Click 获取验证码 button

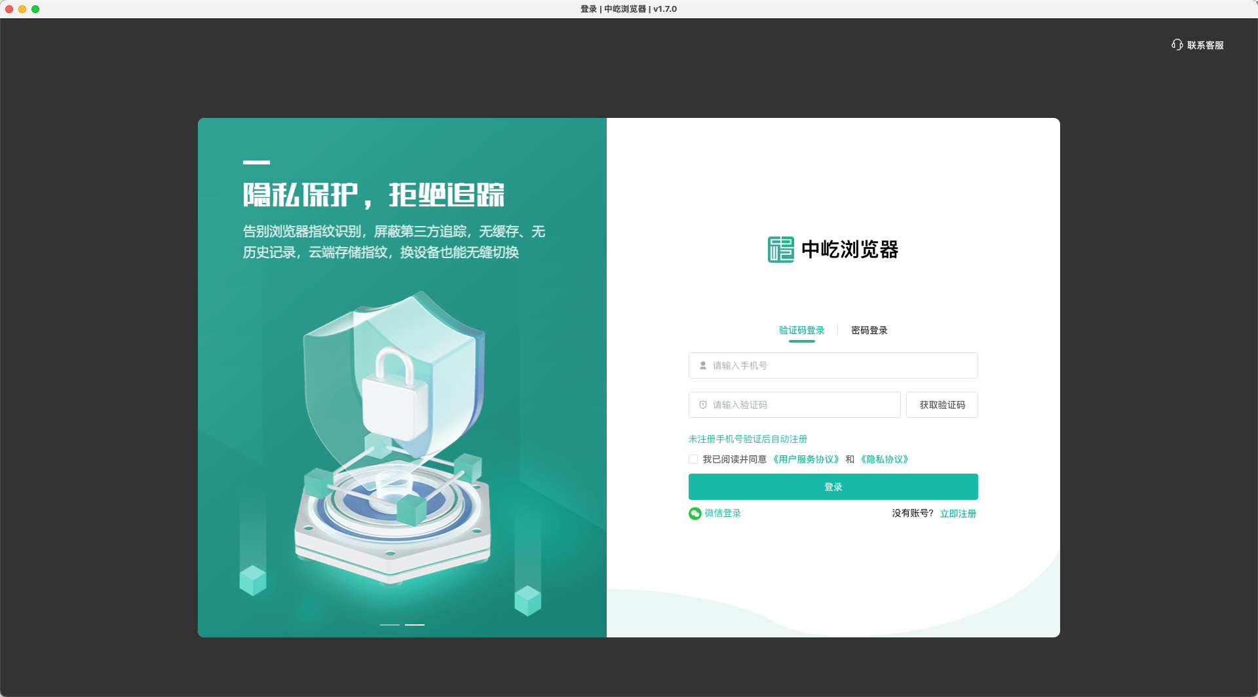coord(942,405)
